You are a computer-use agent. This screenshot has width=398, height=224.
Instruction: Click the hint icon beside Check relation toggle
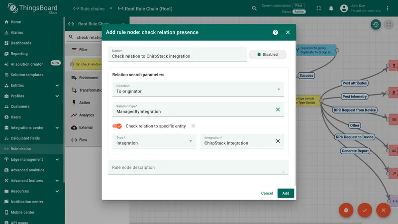point(193,126)
